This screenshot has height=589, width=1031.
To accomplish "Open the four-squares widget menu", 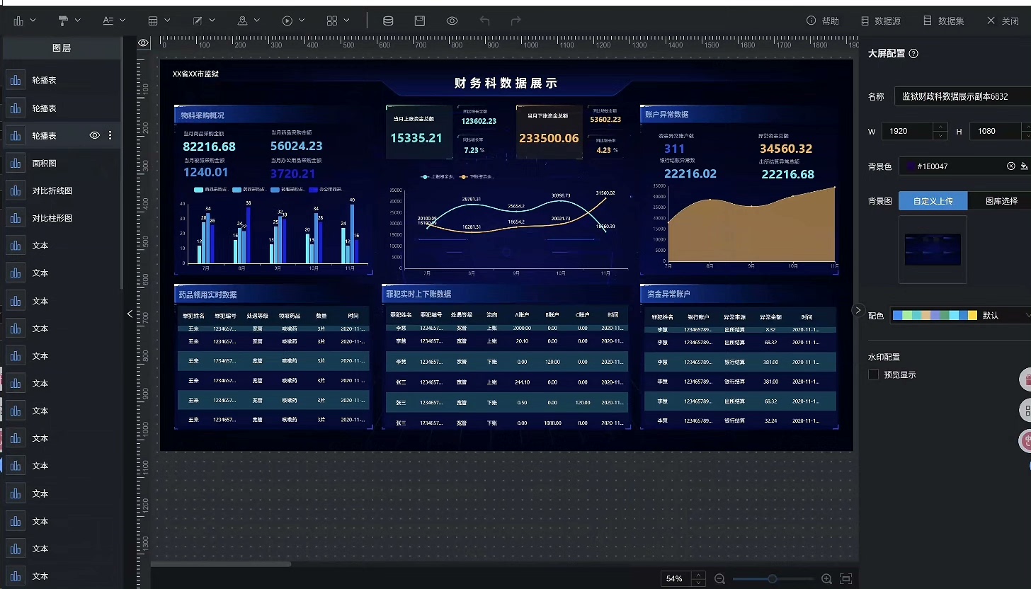I will click(338, 21).
